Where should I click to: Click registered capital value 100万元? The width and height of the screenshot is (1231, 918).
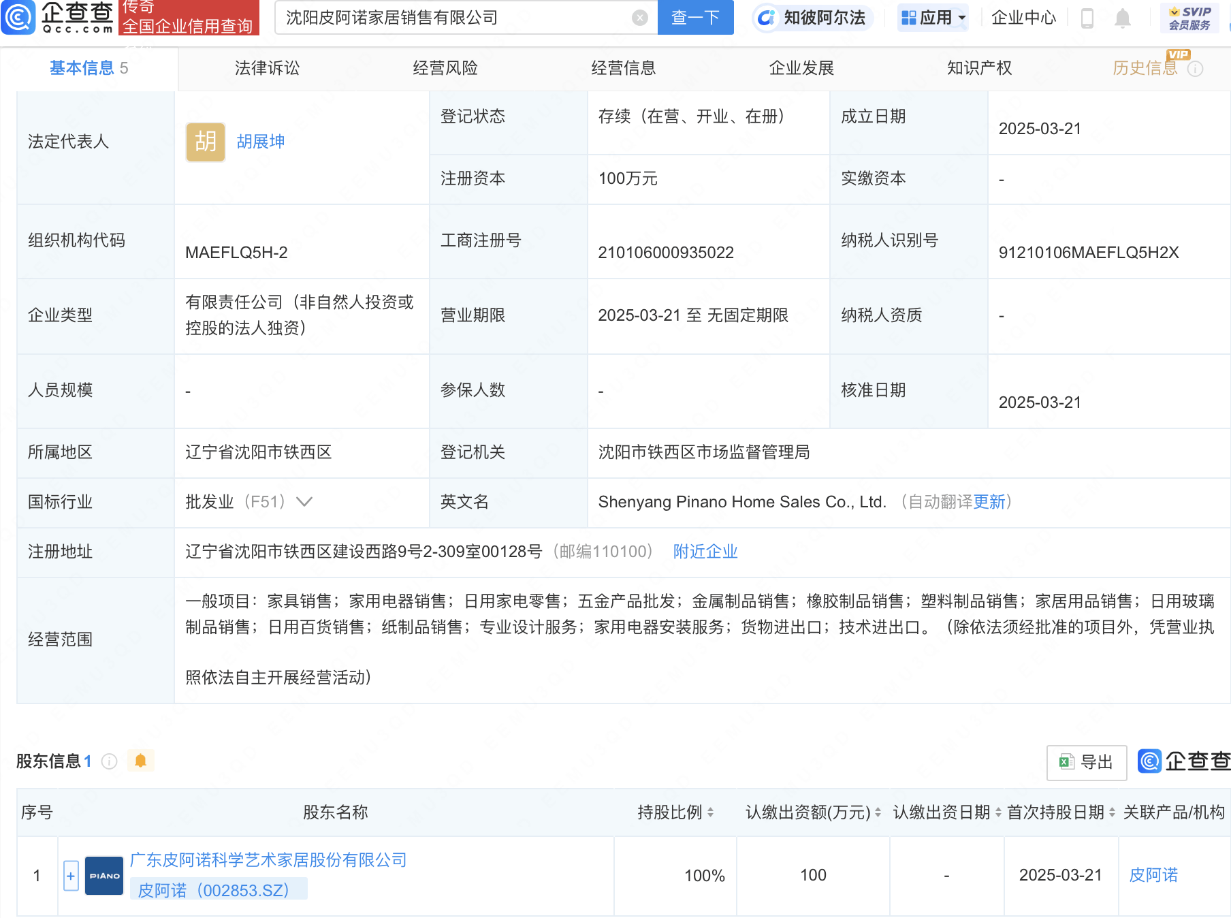tap(628, 178)
